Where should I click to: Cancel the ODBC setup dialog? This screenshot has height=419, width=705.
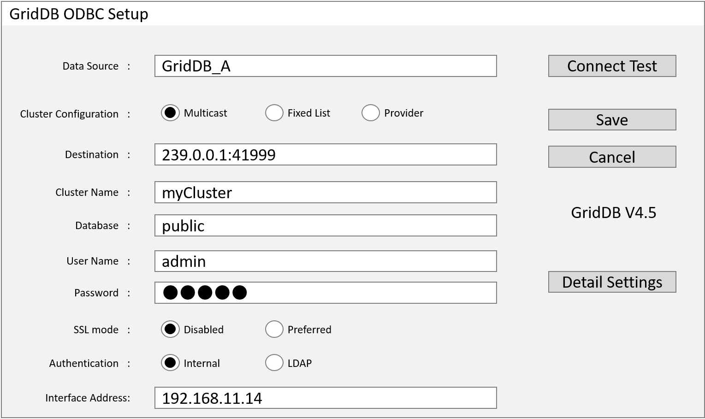612,157
